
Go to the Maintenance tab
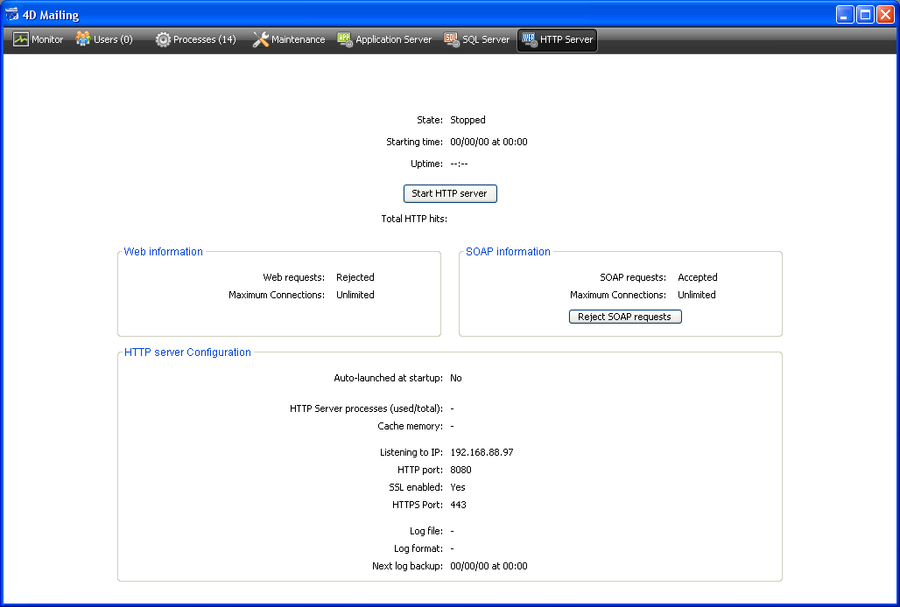(x=289, y=39)
